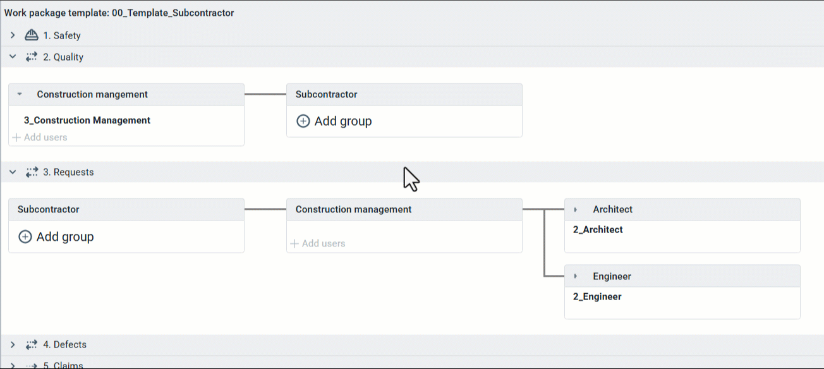
Task: Select the 3_Construction Management group entry
Action: [87, 120]
